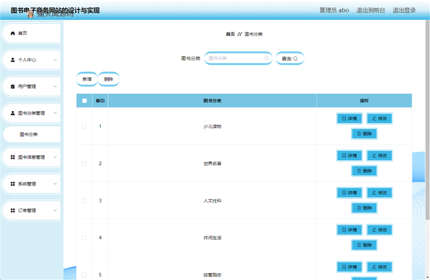This screenshot has height=280, width=430.
Task: Click the vertical page scrollbar
Action: click(428, 120)
